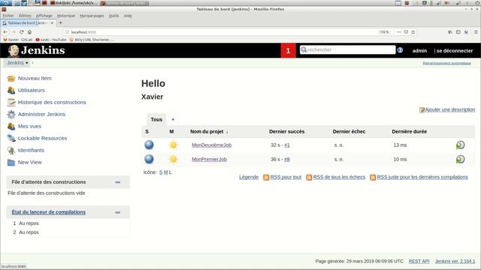
Task: Sort by Dernière durée column header
Action: [409, 131]
